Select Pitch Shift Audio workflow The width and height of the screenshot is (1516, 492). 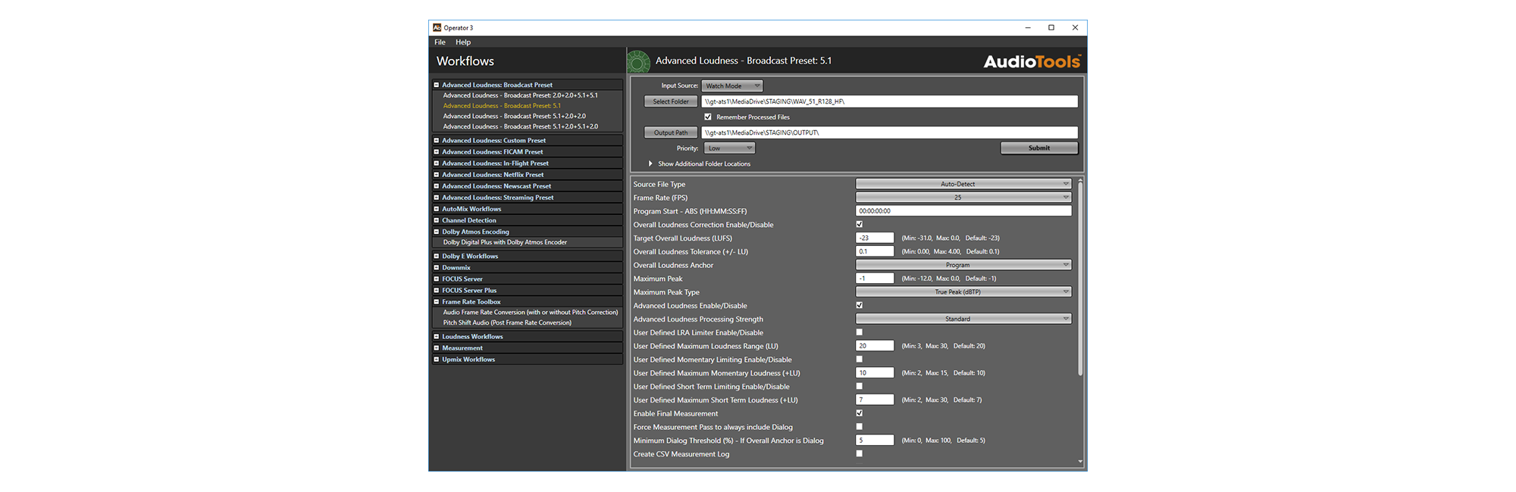507,322
